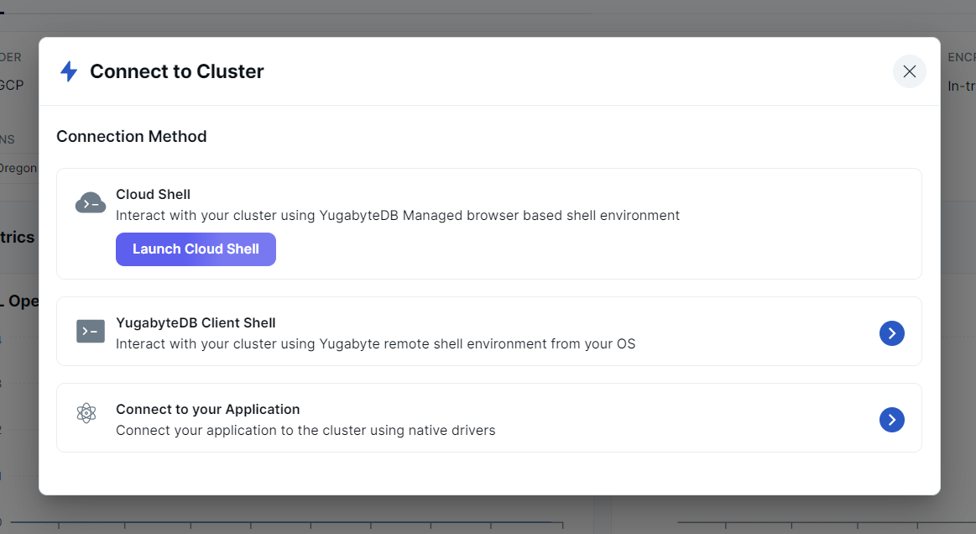Click the Metrics heading on the left edge
Viewport: 976px width, 534px height.
tap(17, 237)
